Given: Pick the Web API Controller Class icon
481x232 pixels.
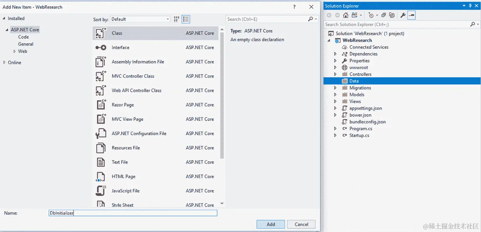Looking at the screenshot, I should [101, 91].
